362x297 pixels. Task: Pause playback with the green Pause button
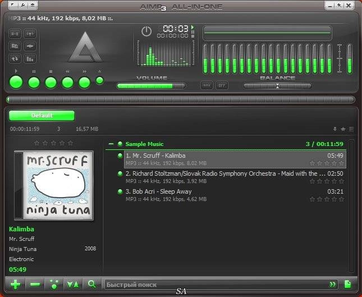pyautogui.click(x=34, y=83)
